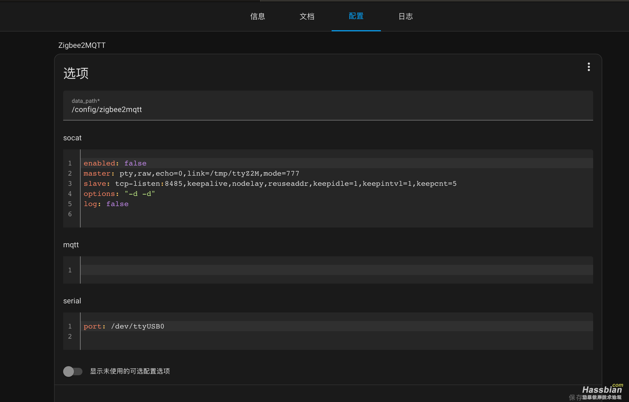Switch to the 日志 tab
Viewport: 629px width, 402px height.
pyautogui.click(x=406, y=16)
